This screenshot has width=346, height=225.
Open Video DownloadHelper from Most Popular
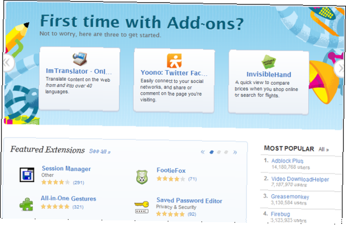tap(300, 179)
